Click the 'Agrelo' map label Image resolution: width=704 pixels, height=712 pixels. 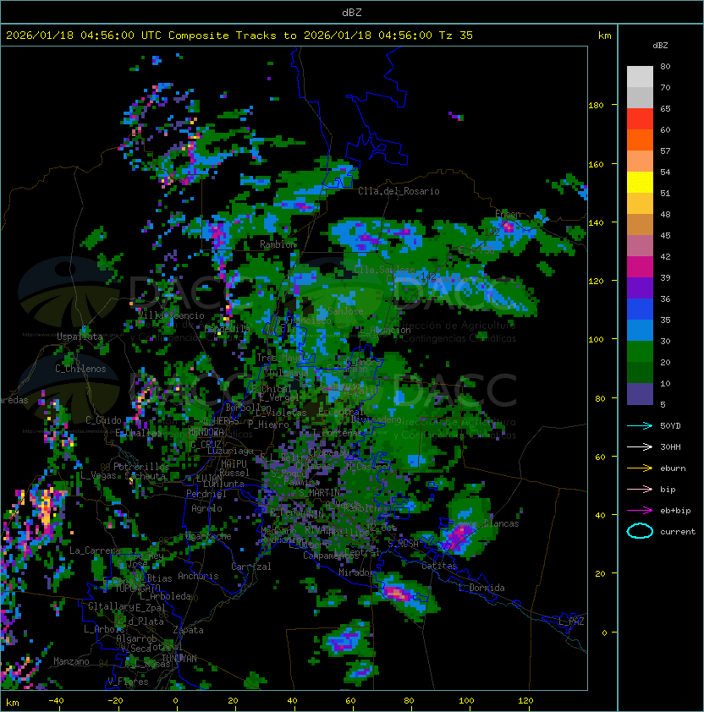[206, 508]
